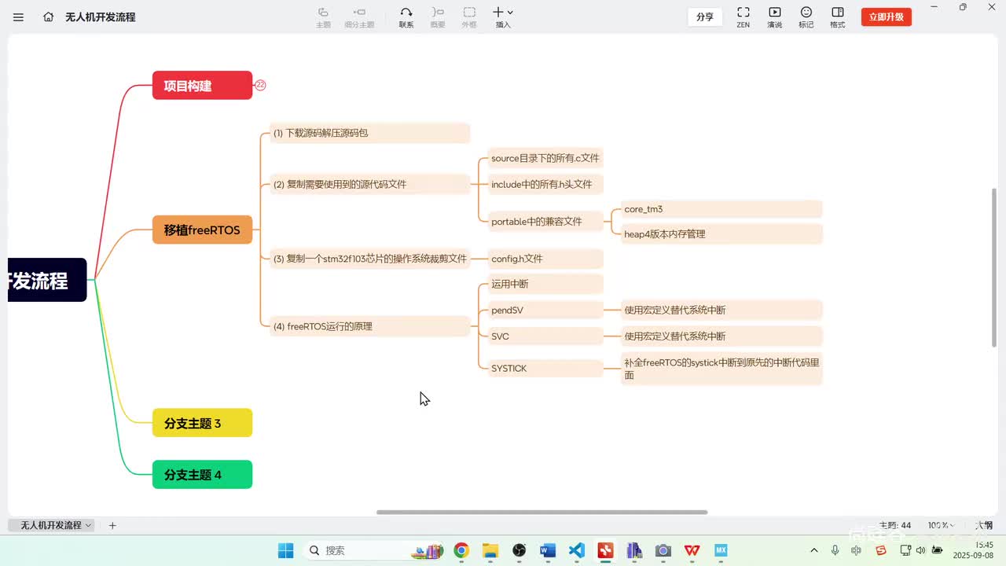This screenshot has width=1006, height=566.
Task: Open the MX app from taskbar
Action: [x=721, y=550]
